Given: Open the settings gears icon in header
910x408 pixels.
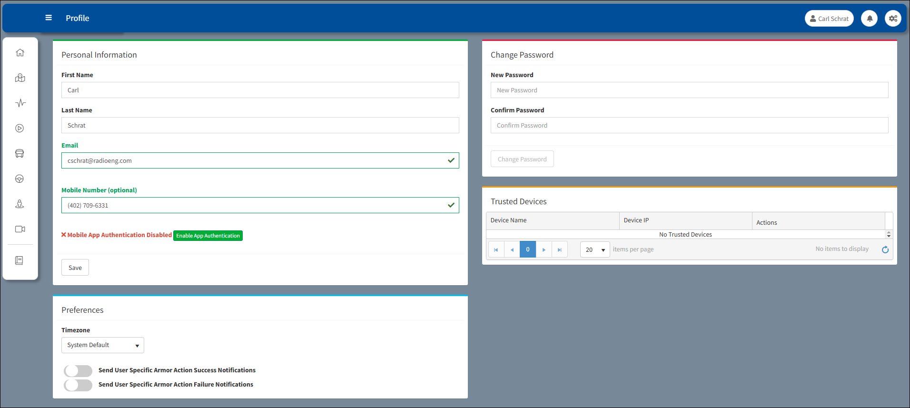Looking at the screenshot, I should [x=893, y=19].
